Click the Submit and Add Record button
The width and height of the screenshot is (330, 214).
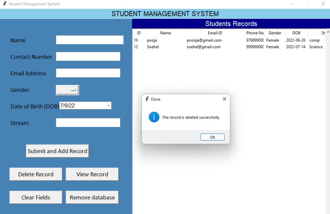point(57,151)
